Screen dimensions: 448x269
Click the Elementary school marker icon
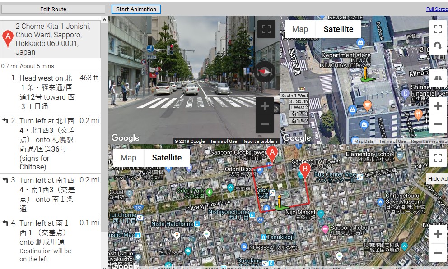400,155
